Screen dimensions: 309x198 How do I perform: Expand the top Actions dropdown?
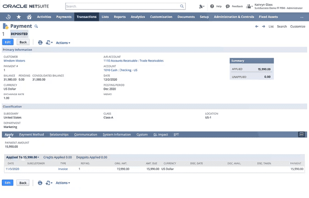coord(63,43)
